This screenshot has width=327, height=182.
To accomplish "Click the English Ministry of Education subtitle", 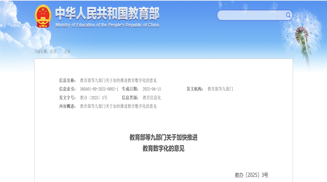I will tap(107, 25).
